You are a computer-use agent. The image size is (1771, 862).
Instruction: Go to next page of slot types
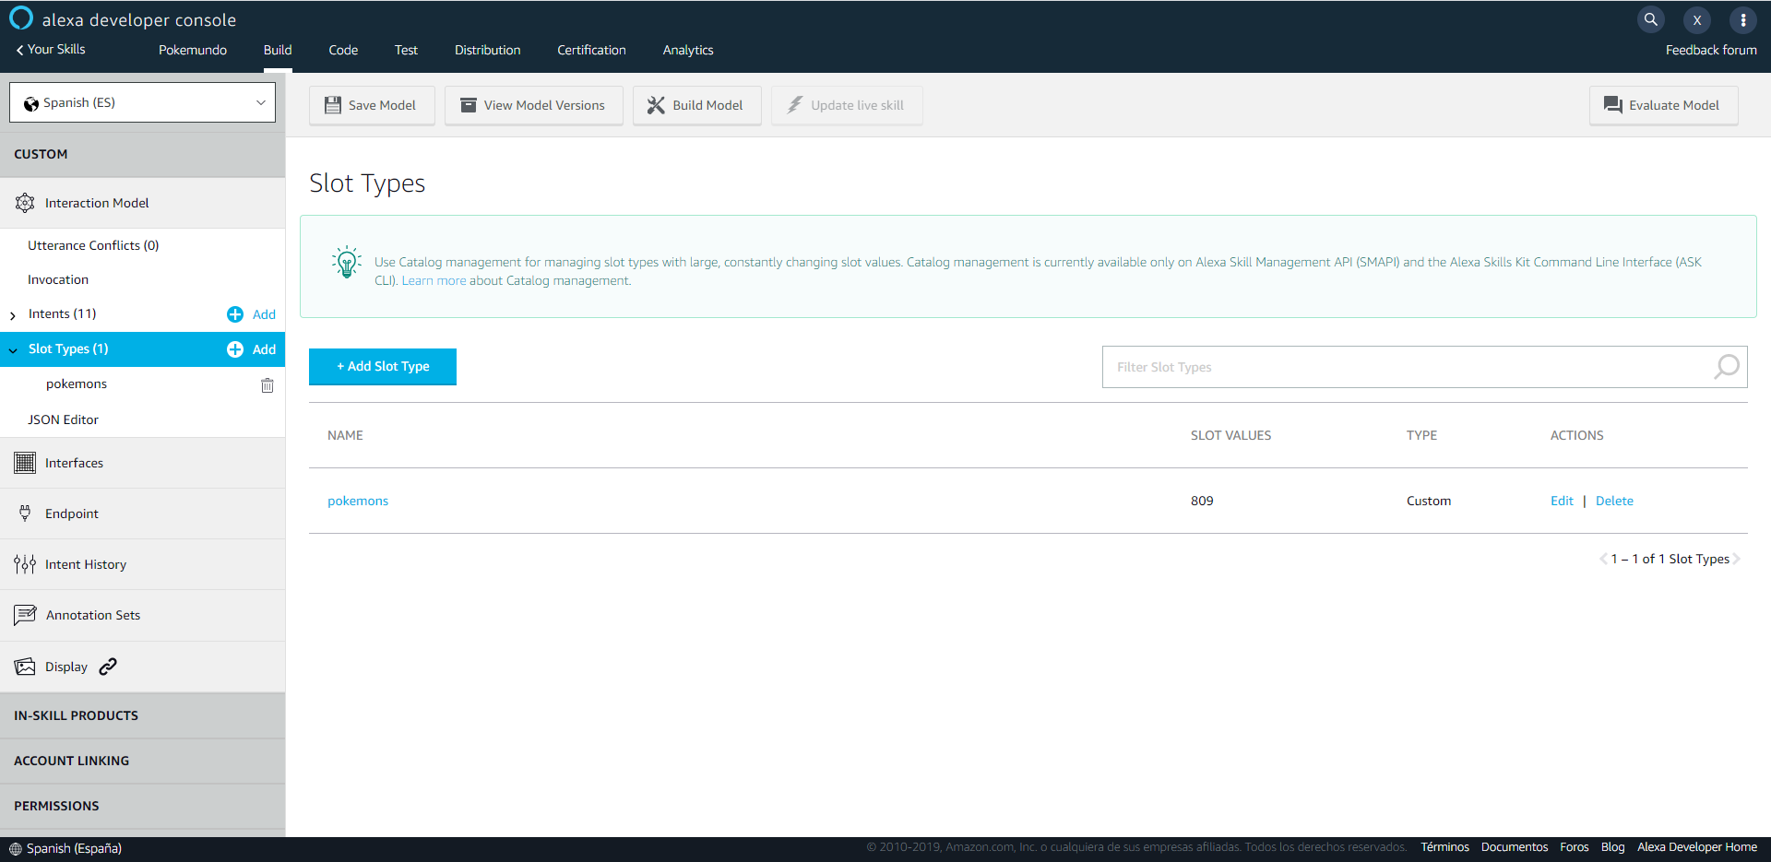point(1736,559)
